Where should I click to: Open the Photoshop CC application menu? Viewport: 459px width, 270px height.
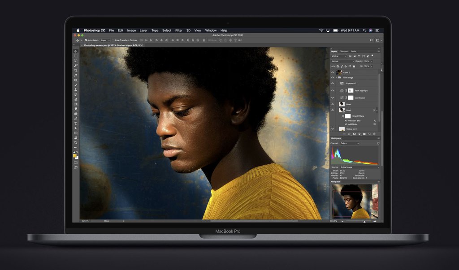click(x=94, y=30)
